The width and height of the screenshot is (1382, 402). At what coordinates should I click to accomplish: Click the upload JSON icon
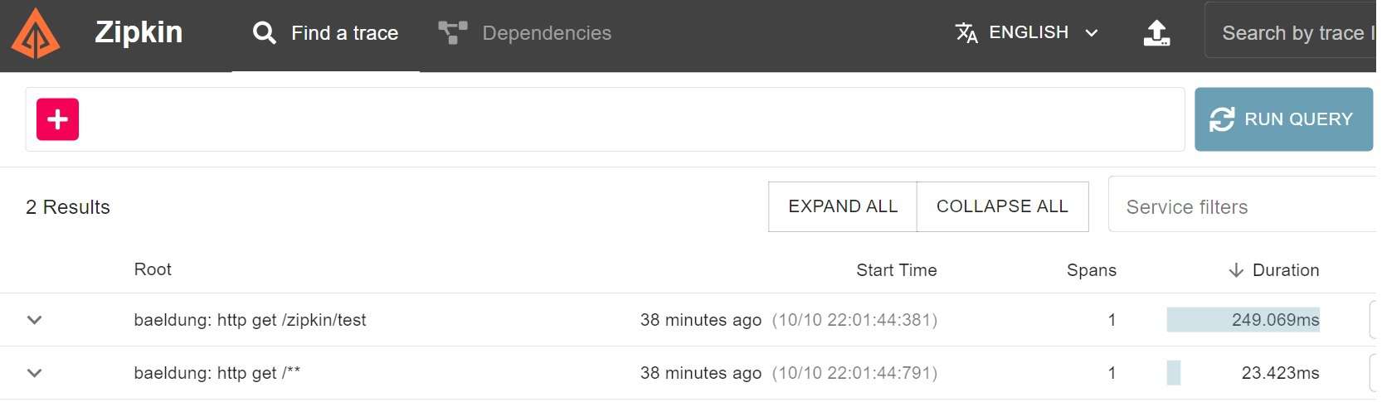pos(1156,33)
